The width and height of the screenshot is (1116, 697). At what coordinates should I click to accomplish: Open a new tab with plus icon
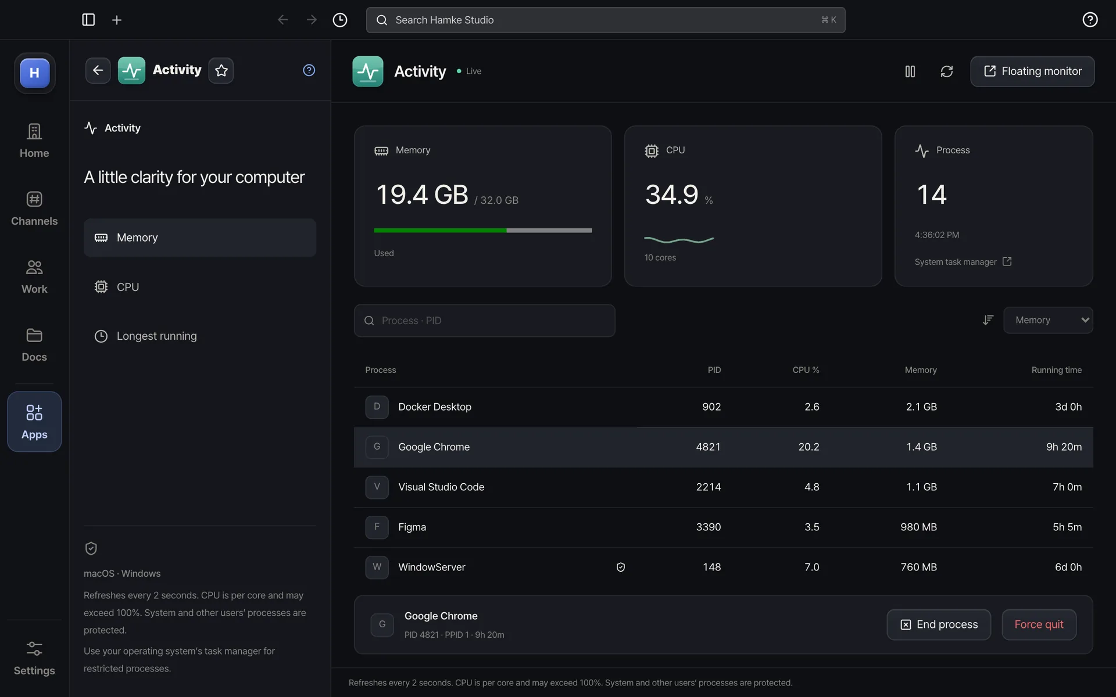(117, 20)
